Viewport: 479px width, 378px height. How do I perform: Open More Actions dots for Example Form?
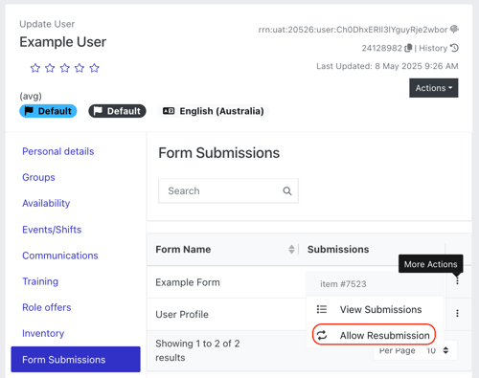(457, 281)
